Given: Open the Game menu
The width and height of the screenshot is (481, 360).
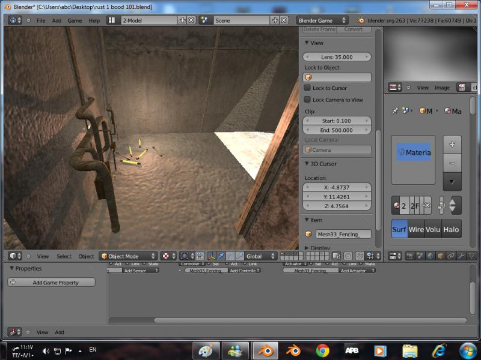Looking at the screenshot, I should (x=75, y=20).
